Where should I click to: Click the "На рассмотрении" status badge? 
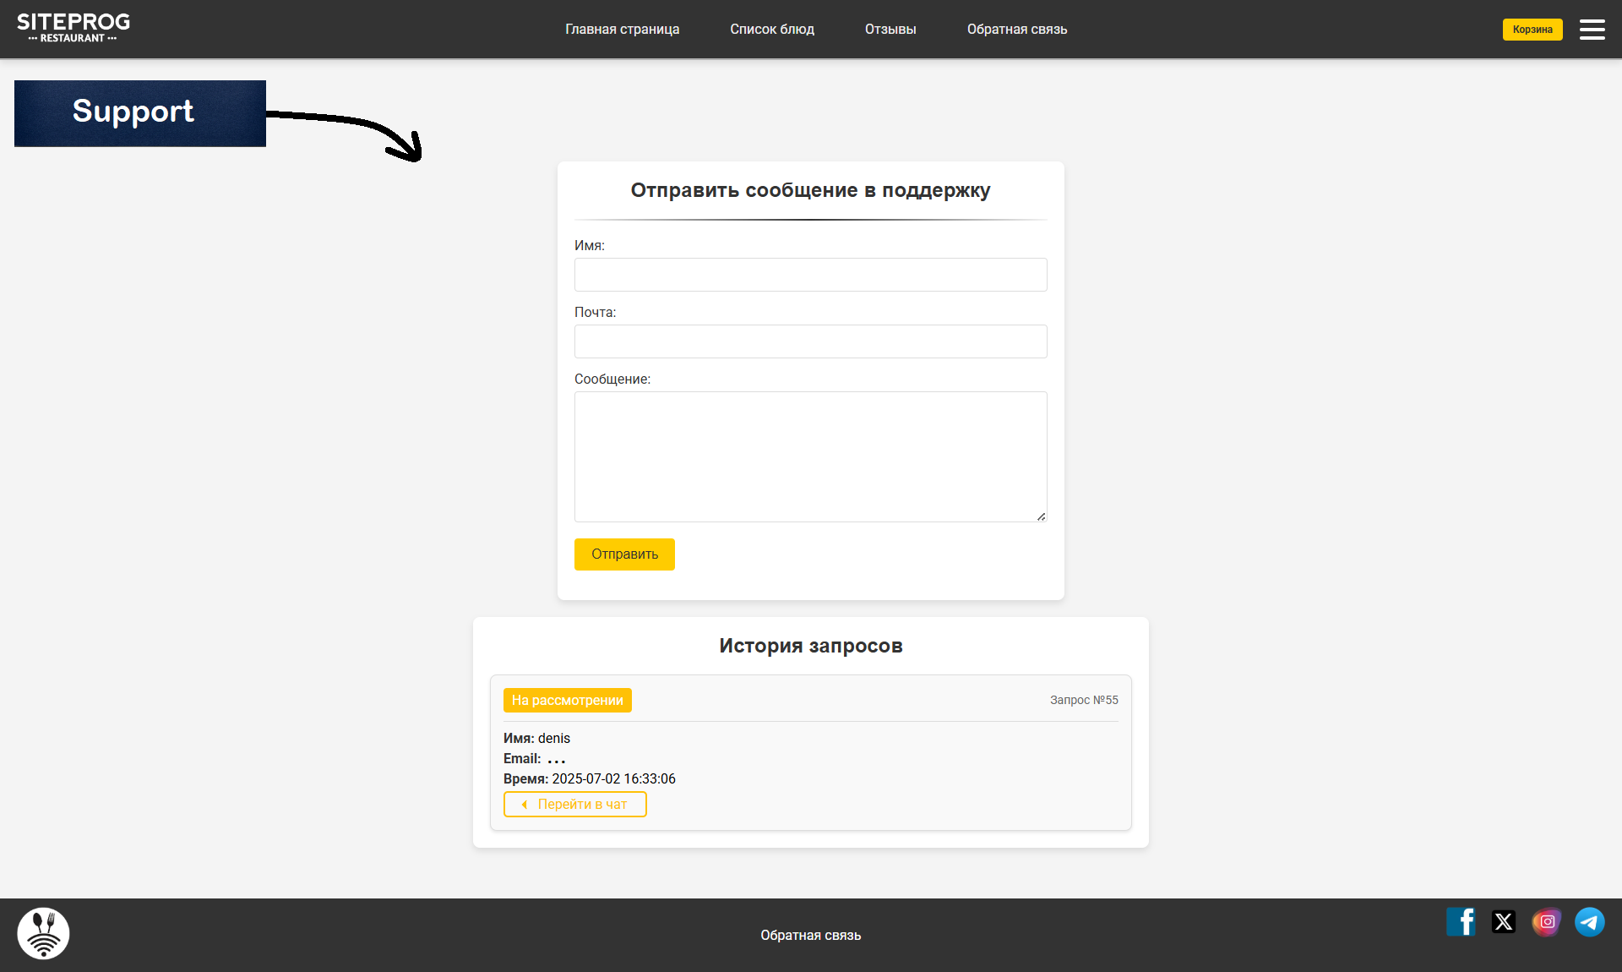pyautogui.click(x=567, y=700)
